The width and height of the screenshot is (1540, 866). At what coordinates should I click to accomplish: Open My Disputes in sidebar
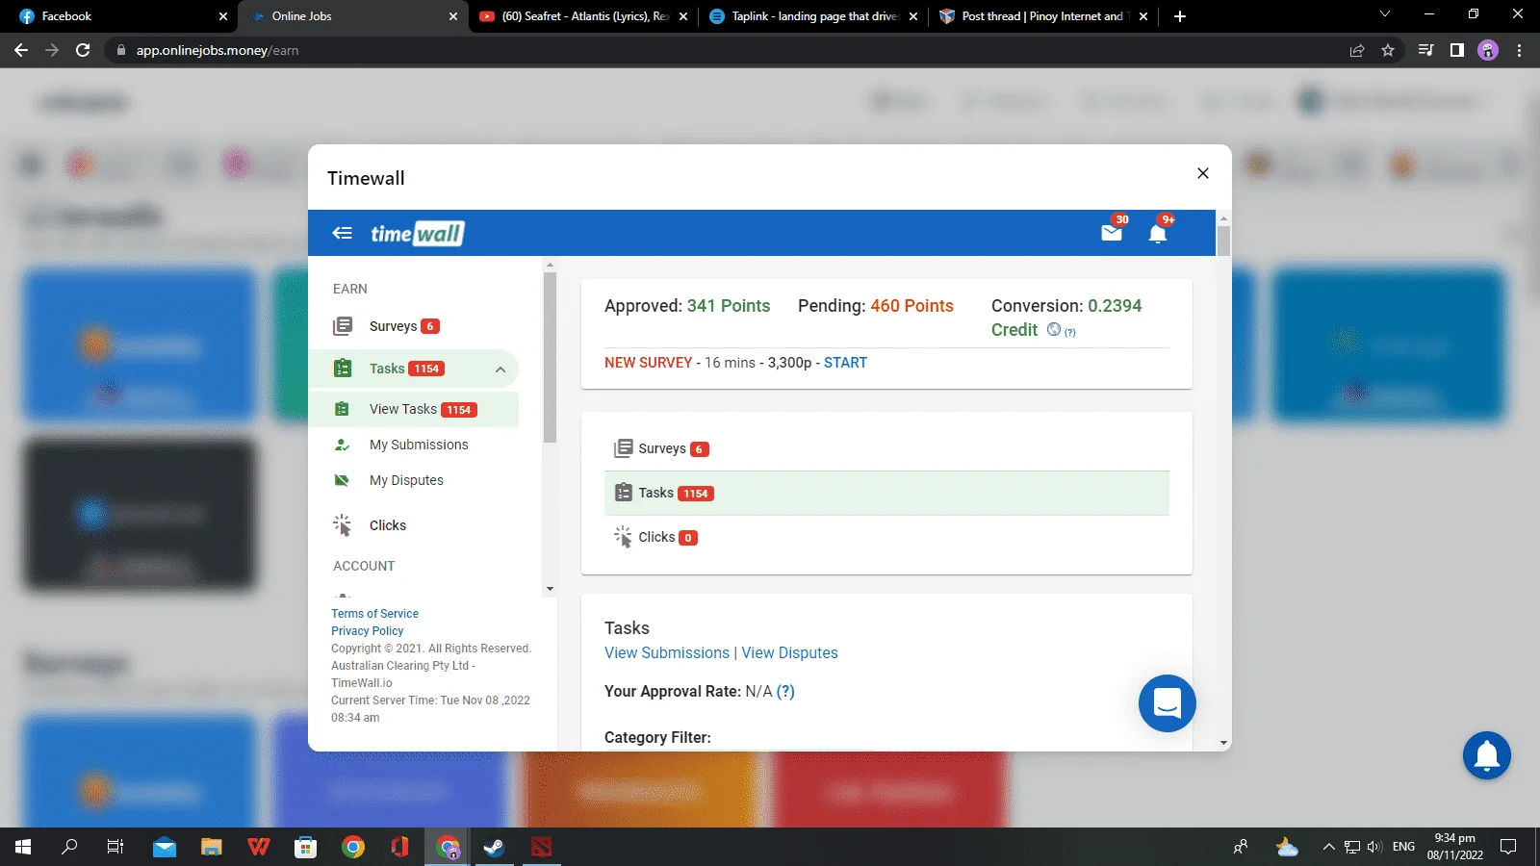tap(406, 480)
